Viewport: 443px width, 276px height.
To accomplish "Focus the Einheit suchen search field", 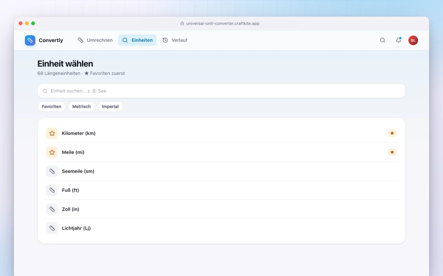I will coord(221,91).
